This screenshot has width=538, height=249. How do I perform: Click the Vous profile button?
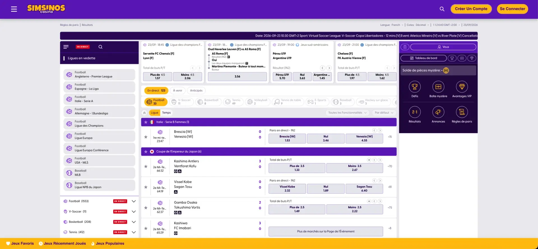click(443, 47)
